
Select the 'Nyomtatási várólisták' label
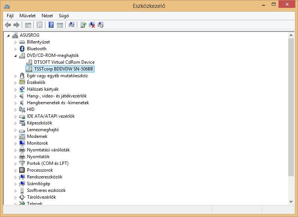(48, 150)
